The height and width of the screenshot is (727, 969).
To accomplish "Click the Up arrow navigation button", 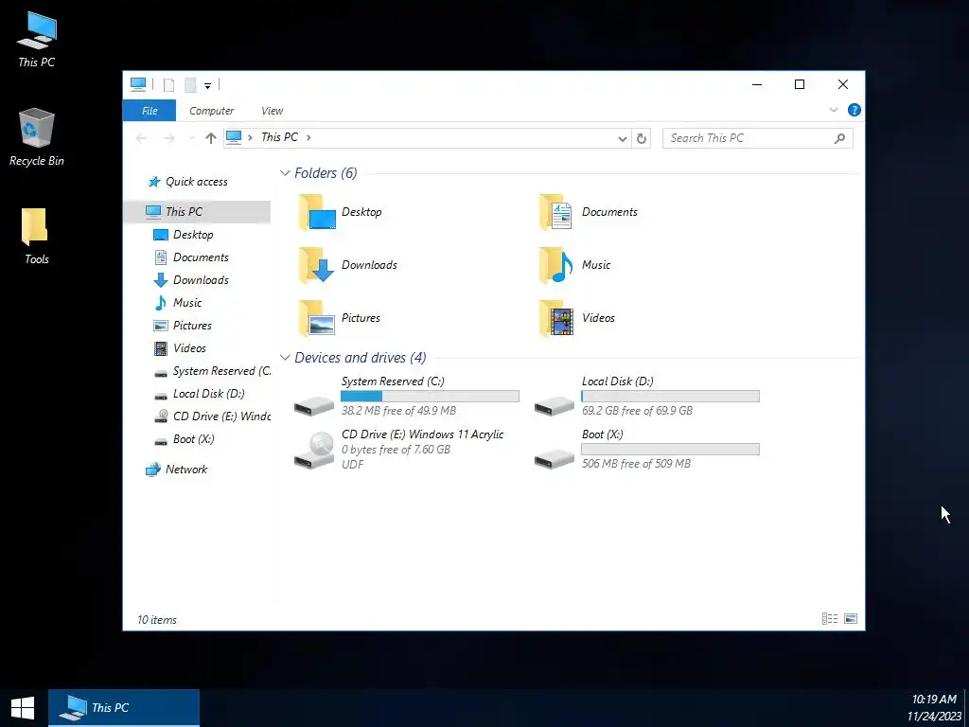I will (x=211, y=138).
